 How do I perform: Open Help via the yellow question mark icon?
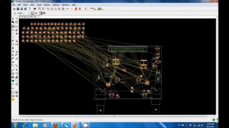[x=86, y=9]
